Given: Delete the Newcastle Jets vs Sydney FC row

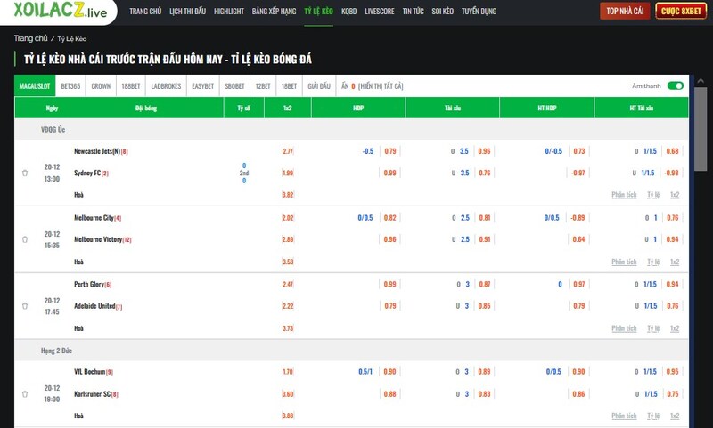Looking at the screenshot, I should click(x=25, y=173).
